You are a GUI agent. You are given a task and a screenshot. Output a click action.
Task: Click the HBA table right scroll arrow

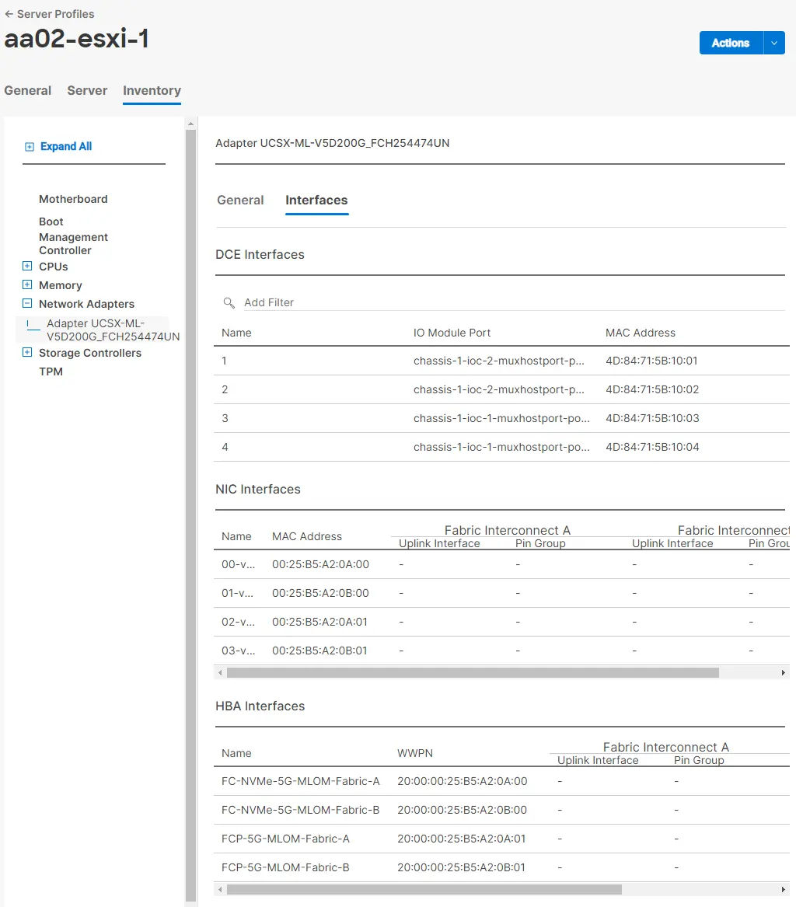[784, 890]
